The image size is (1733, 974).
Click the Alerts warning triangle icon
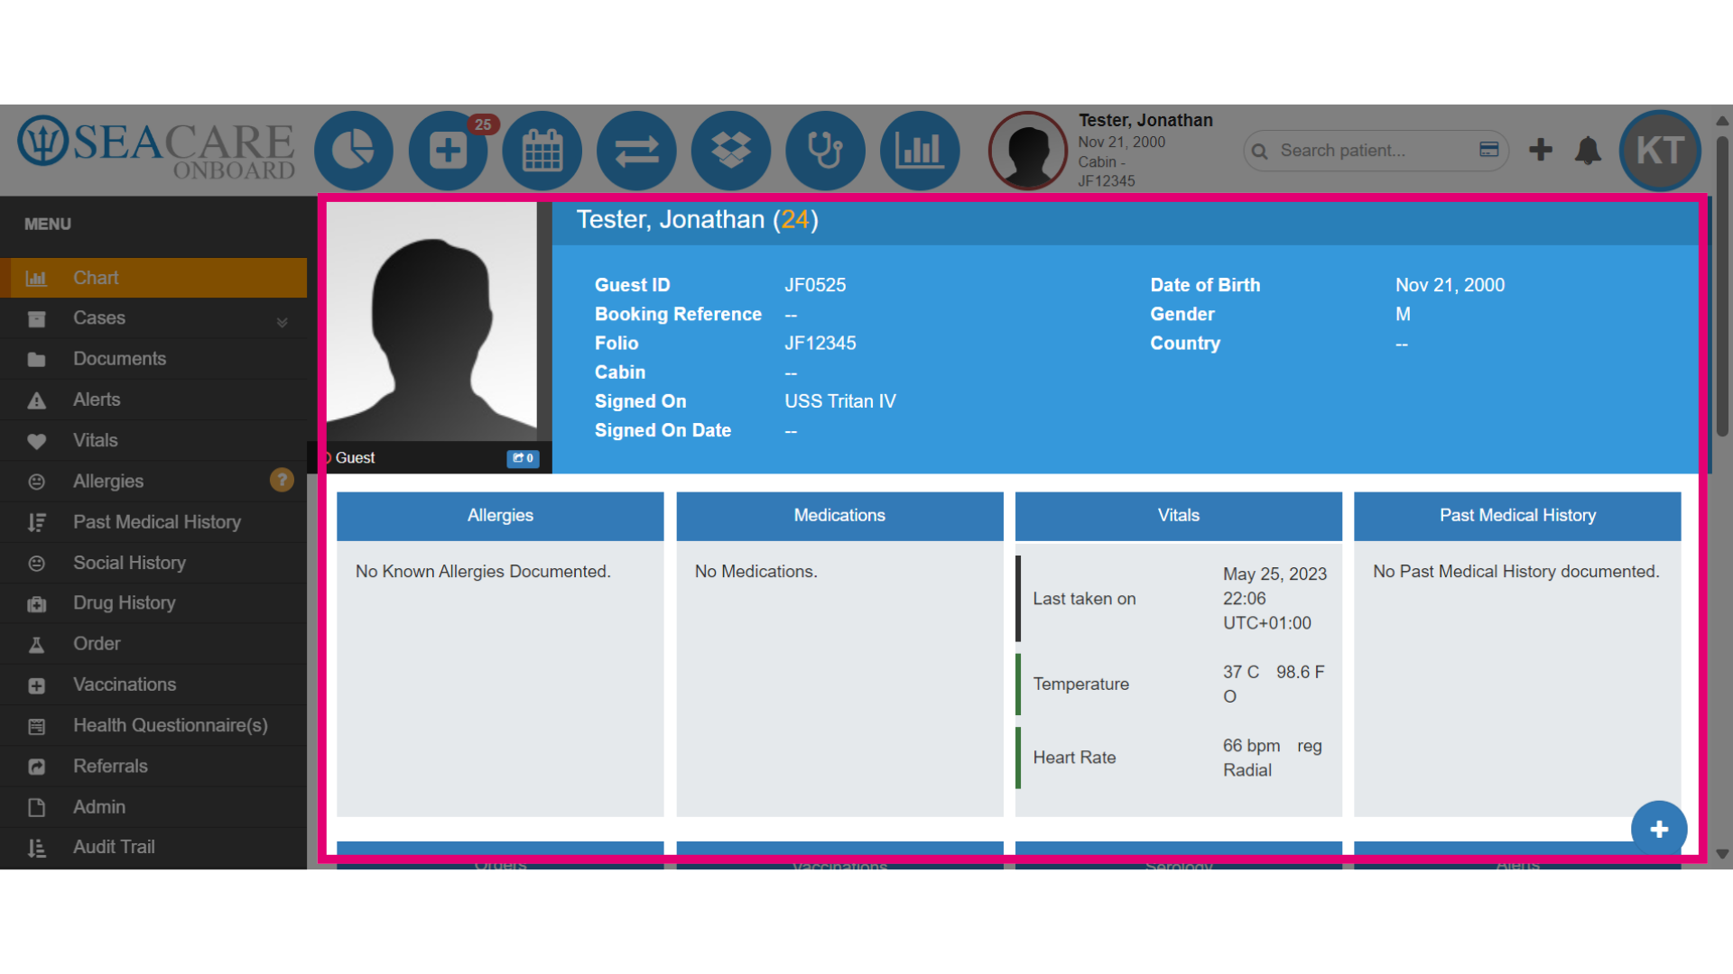(x=36, y=400)
